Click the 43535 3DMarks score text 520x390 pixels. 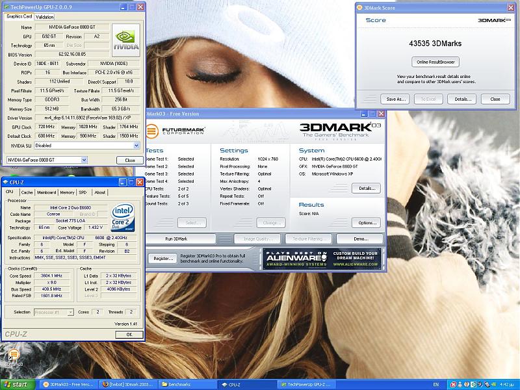[x=435, y=44]
